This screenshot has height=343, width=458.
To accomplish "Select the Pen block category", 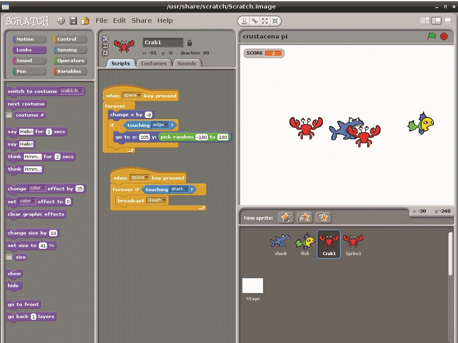I will 29,71.
